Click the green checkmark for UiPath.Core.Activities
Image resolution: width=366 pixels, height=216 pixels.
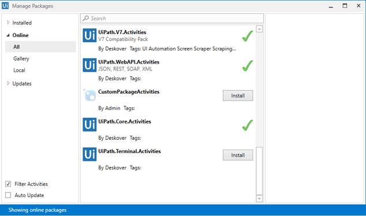pyautogui.click(x=248, y=125)
